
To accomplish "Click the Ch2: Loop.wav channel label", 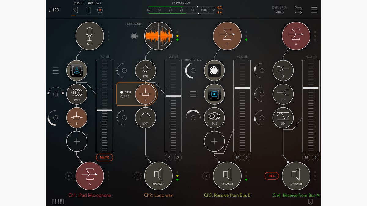I will [158, 195].
